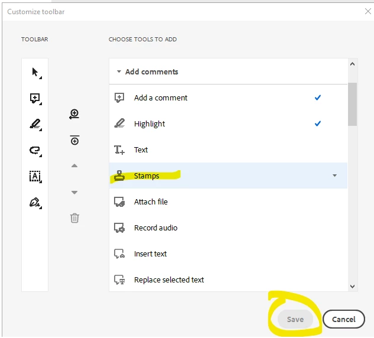Select the freehand draw loop tool in toolbar
The width and height of the screenshot is (374, 338).
35,151
